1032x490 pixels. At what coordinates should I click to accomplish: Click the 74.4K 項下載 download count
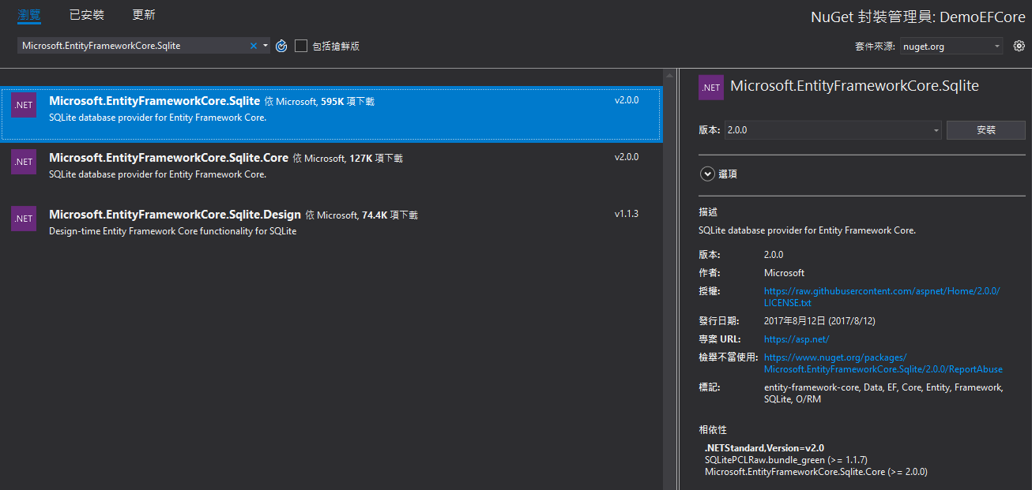point(390,215)
